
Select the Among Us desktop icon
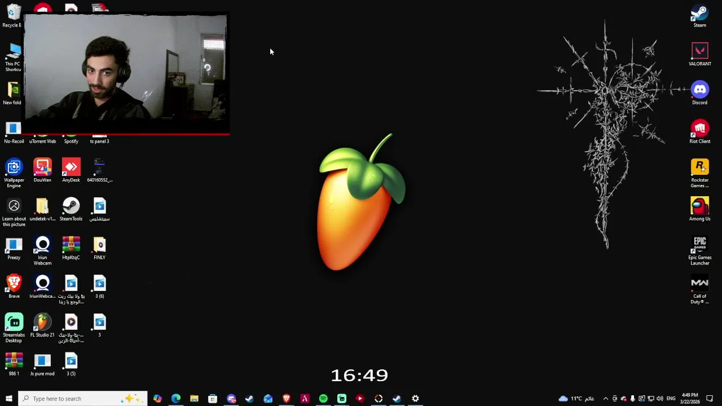[699, 209]
